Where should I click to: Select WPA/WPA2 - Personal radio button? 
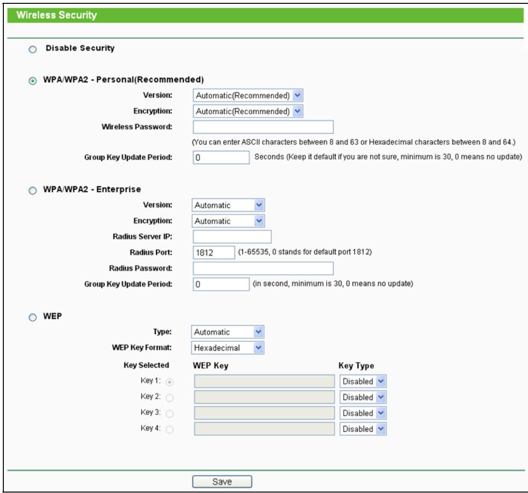(x=33, y=81)
